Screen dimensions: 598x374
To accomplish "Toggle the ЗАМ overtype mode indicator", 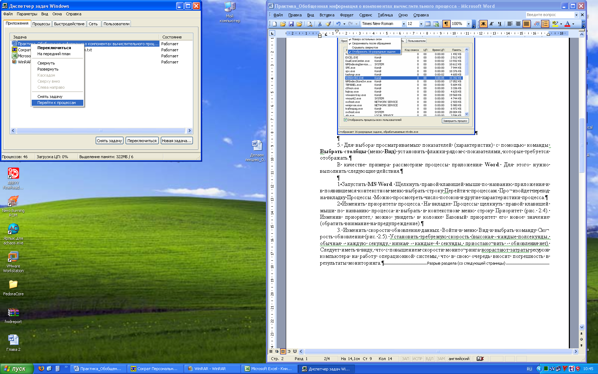I will pyautogui.click(x=441, y=359).
